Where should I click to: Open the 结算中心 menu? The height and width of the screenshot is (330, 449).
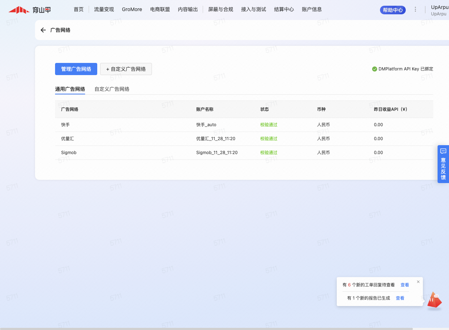284,9
